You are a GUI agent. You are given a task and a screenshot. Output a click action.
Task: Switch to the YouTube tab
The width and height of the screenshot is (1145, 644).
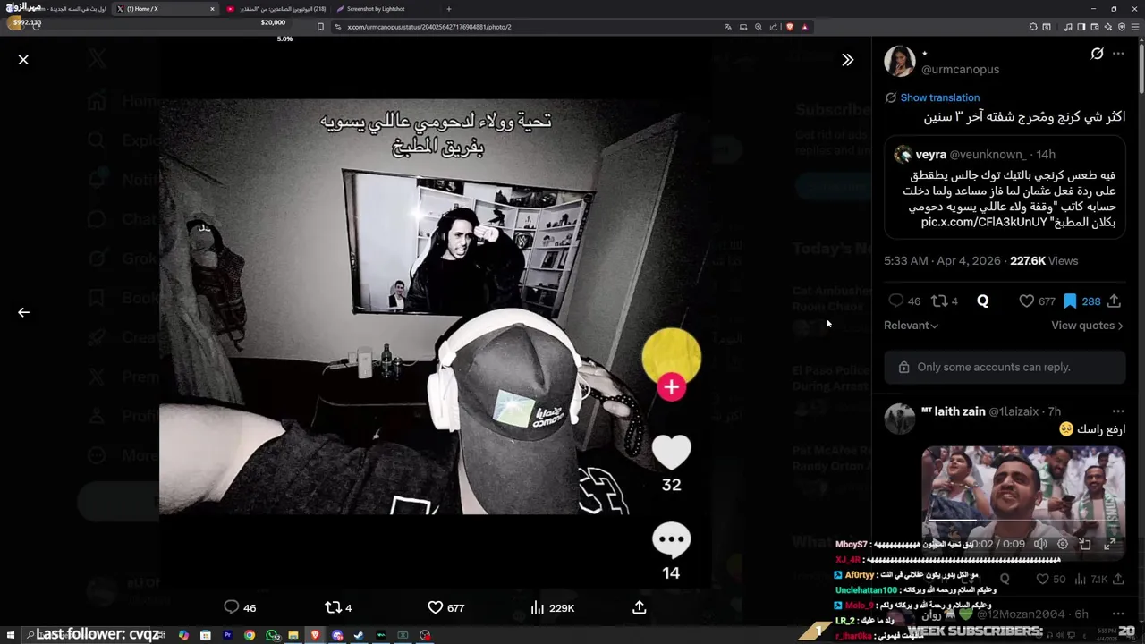click(277, 9)
